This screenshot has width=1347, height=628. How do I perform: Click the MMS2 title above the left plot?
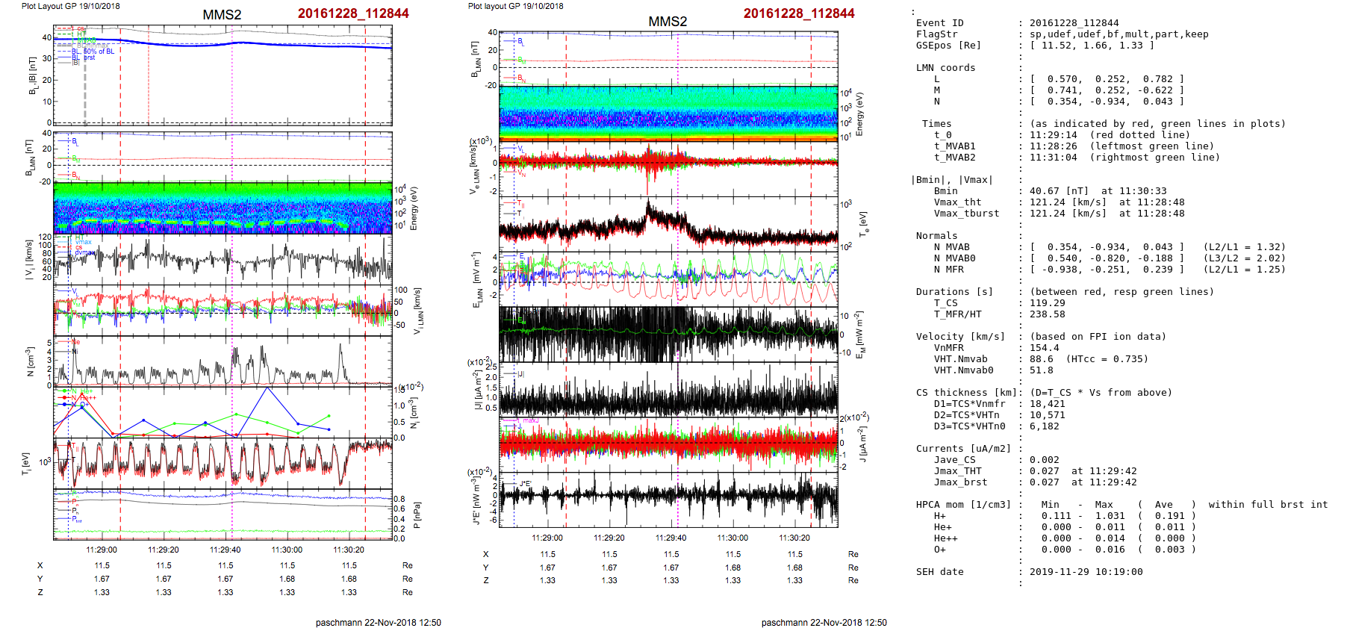(x=222, y=15)
